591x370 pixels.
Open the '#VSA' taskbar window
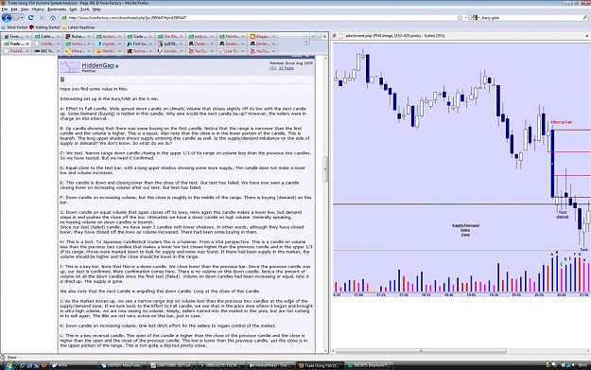[x=74, y=365]
